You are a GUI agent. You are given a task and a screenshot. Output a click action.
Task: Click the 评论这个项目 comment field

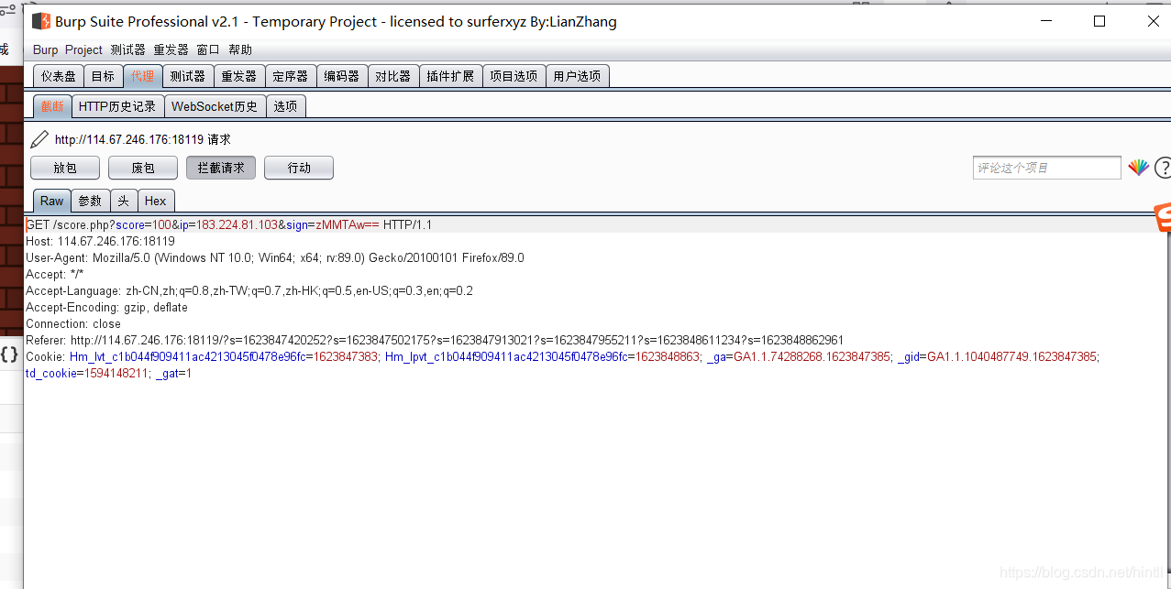(1047, 168)
